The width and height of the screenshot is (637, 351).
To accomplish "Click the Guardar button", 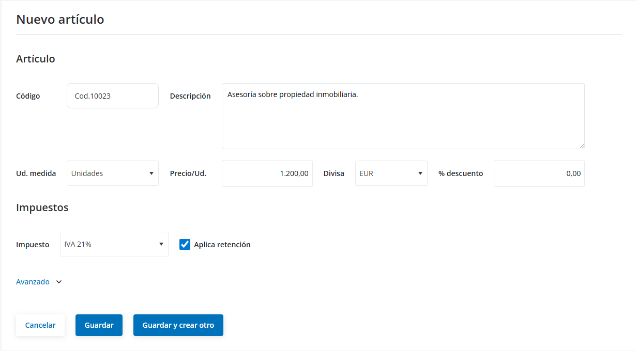I will click(x=99, y=325).
